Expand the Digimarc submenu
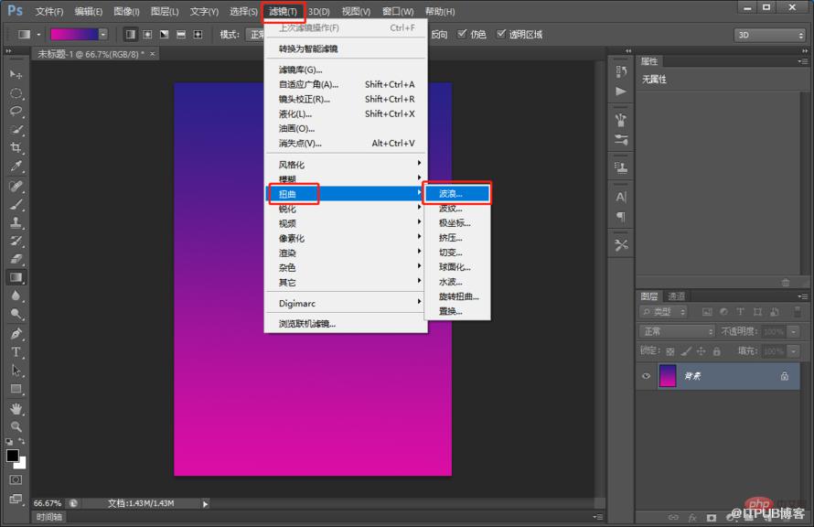 tap(346, 303)
